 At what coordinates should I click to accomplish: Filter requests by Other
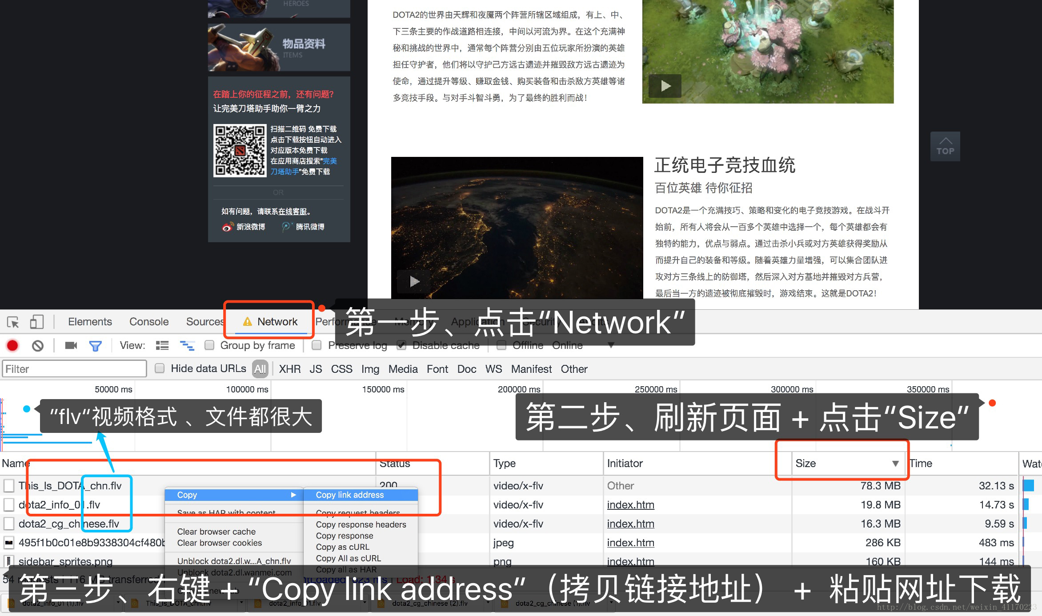[x=574, y=369]
